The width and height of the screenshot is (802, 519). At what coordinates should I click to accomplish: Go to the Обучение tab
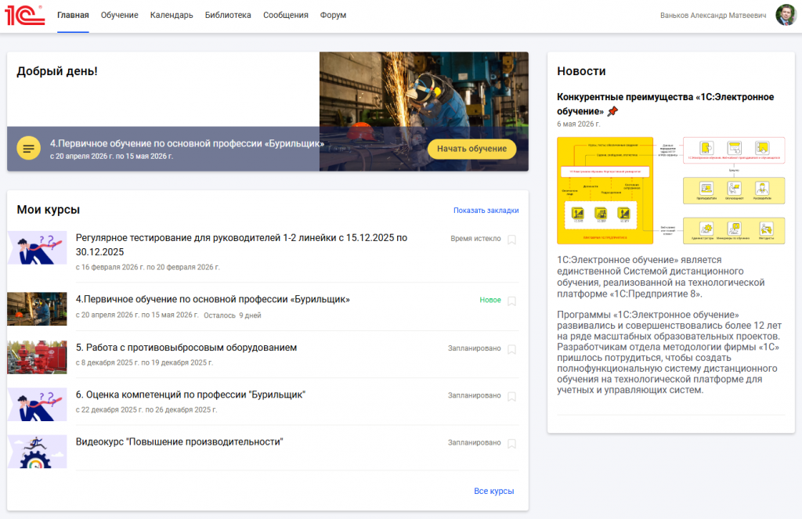click(119, 16)
